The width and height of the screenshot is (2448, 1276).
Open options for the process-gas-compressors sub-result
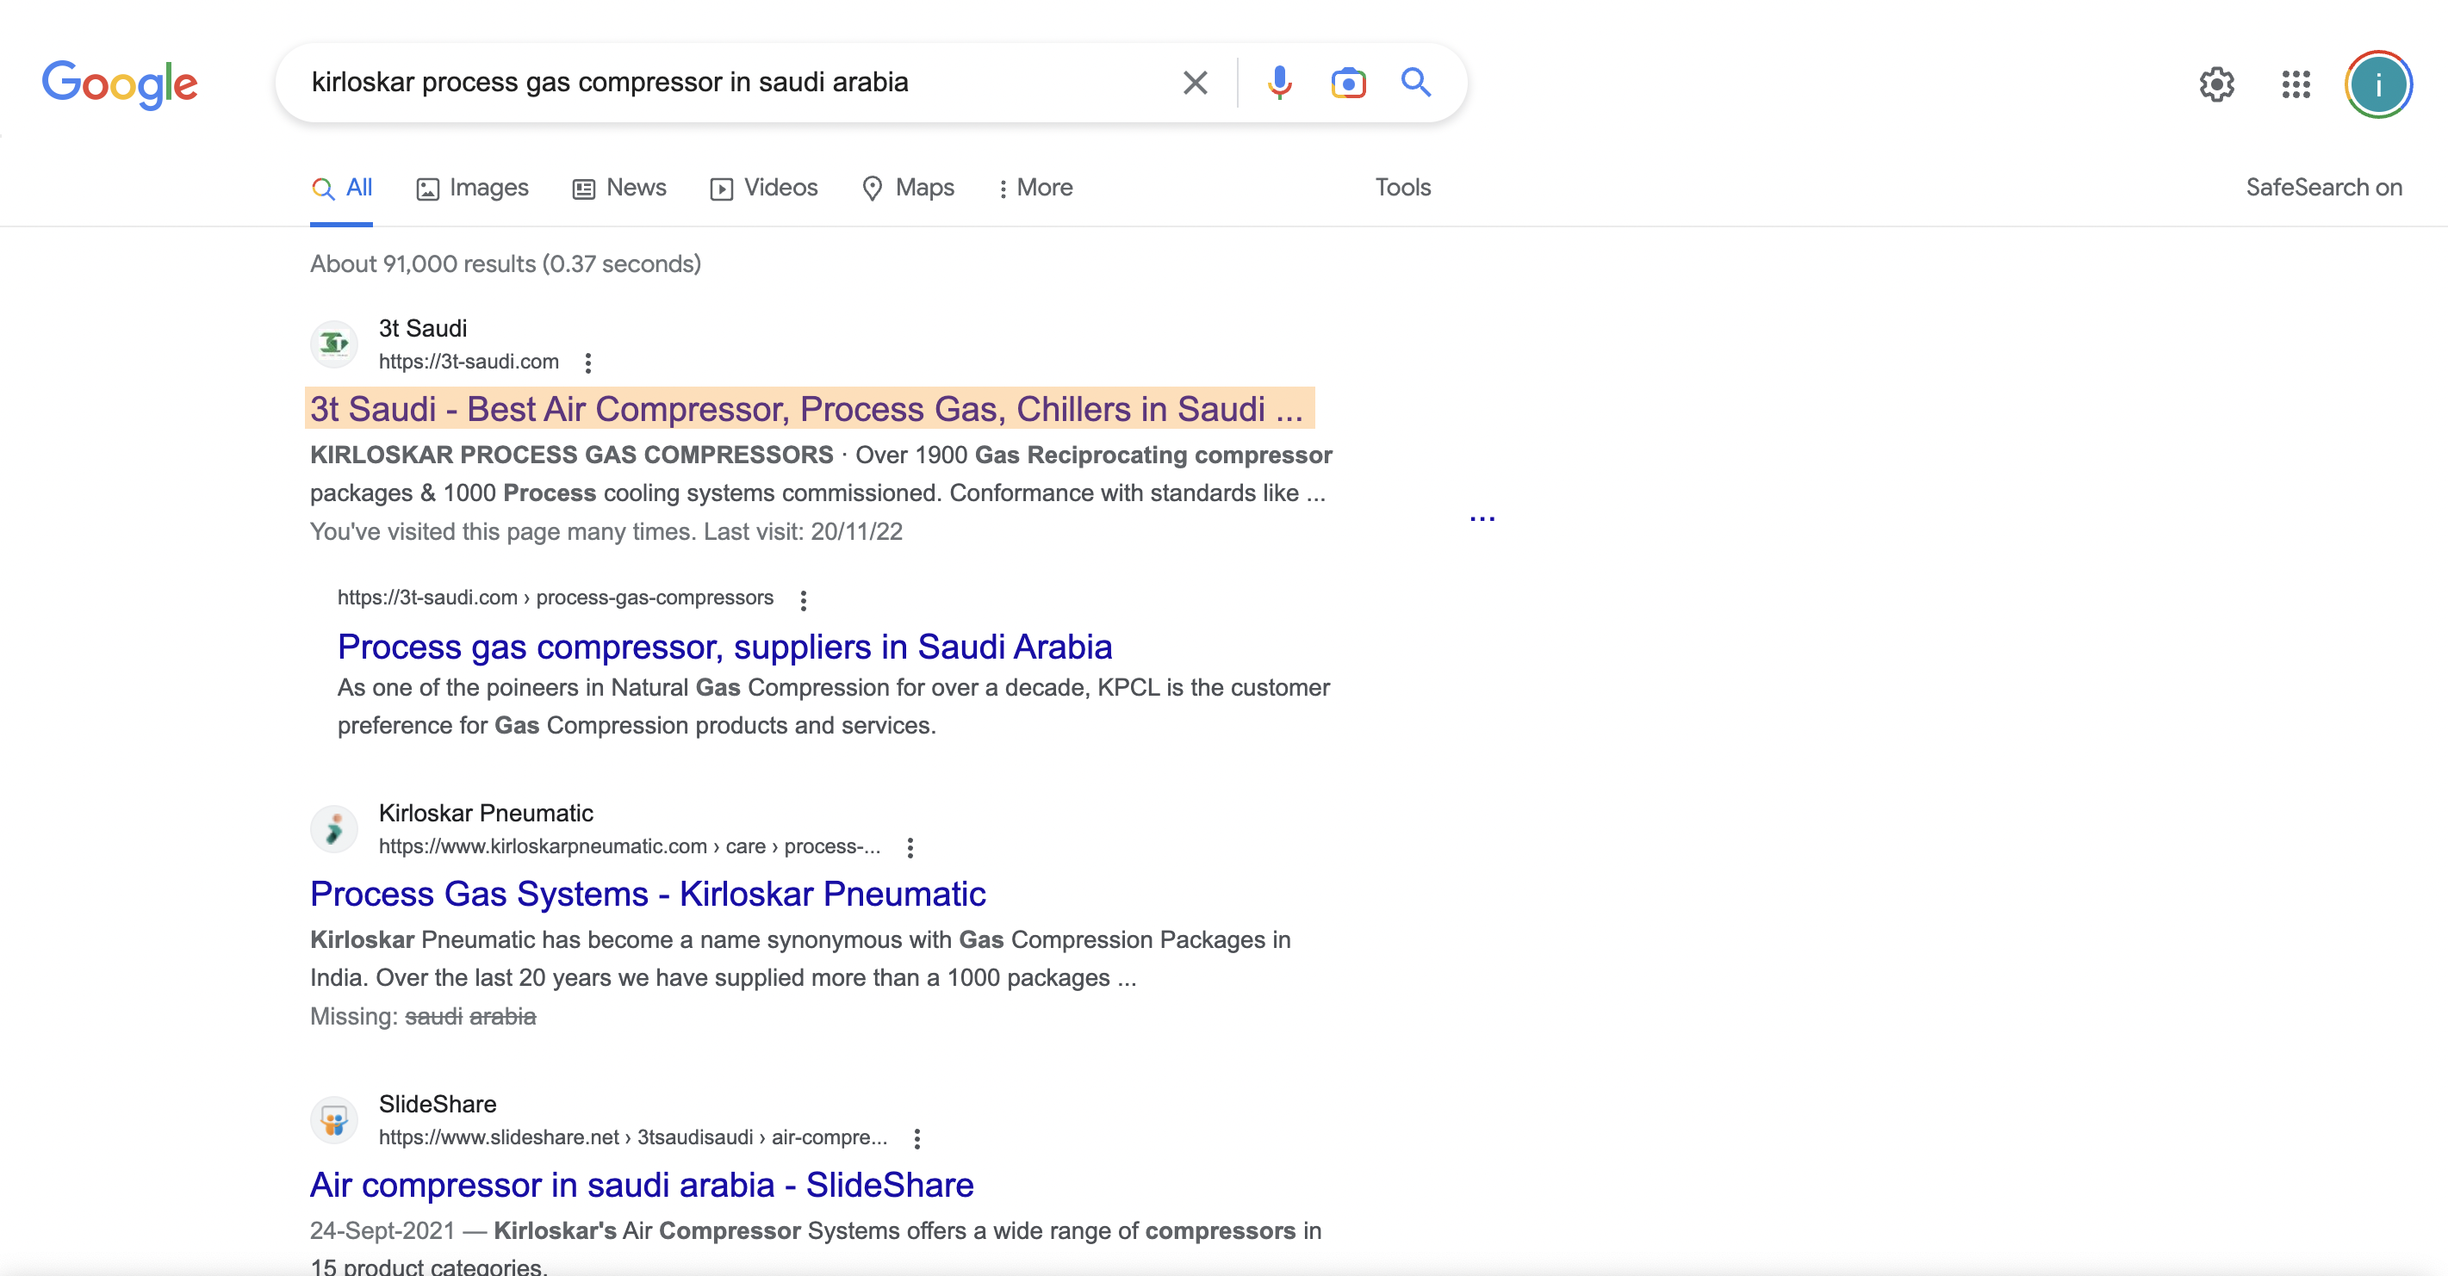click(803, 599)
